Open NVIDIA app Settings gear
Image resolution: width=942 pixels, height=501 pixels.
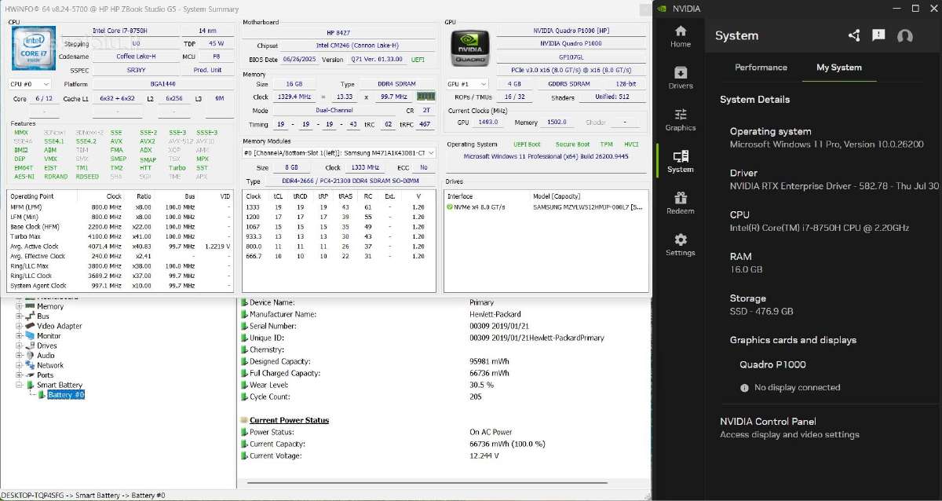(680, 244)
